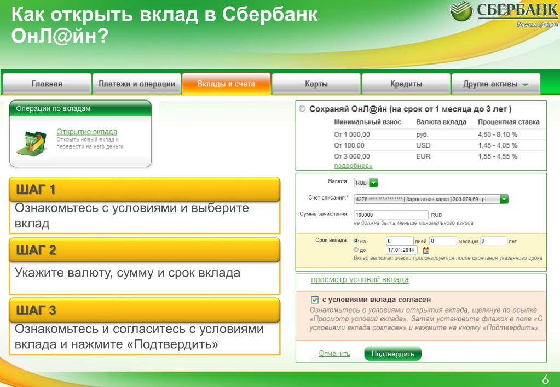The image size is (560, 387).
Task: Click the Отменить link
Action: [x=334, y=354]
